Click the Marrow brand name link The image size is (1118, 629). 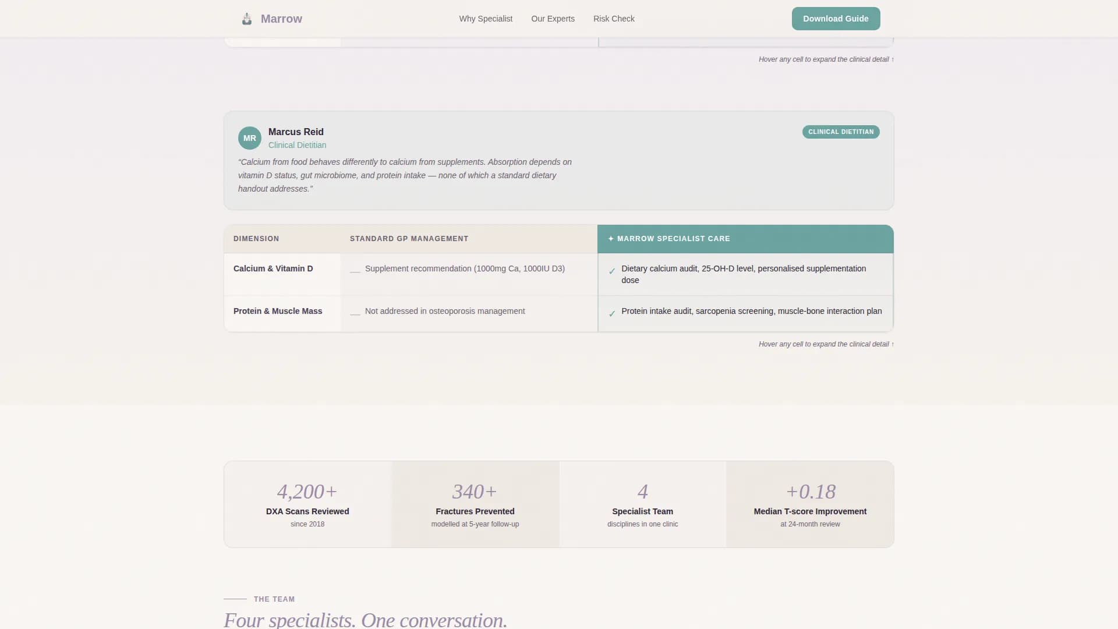point(281,19)
